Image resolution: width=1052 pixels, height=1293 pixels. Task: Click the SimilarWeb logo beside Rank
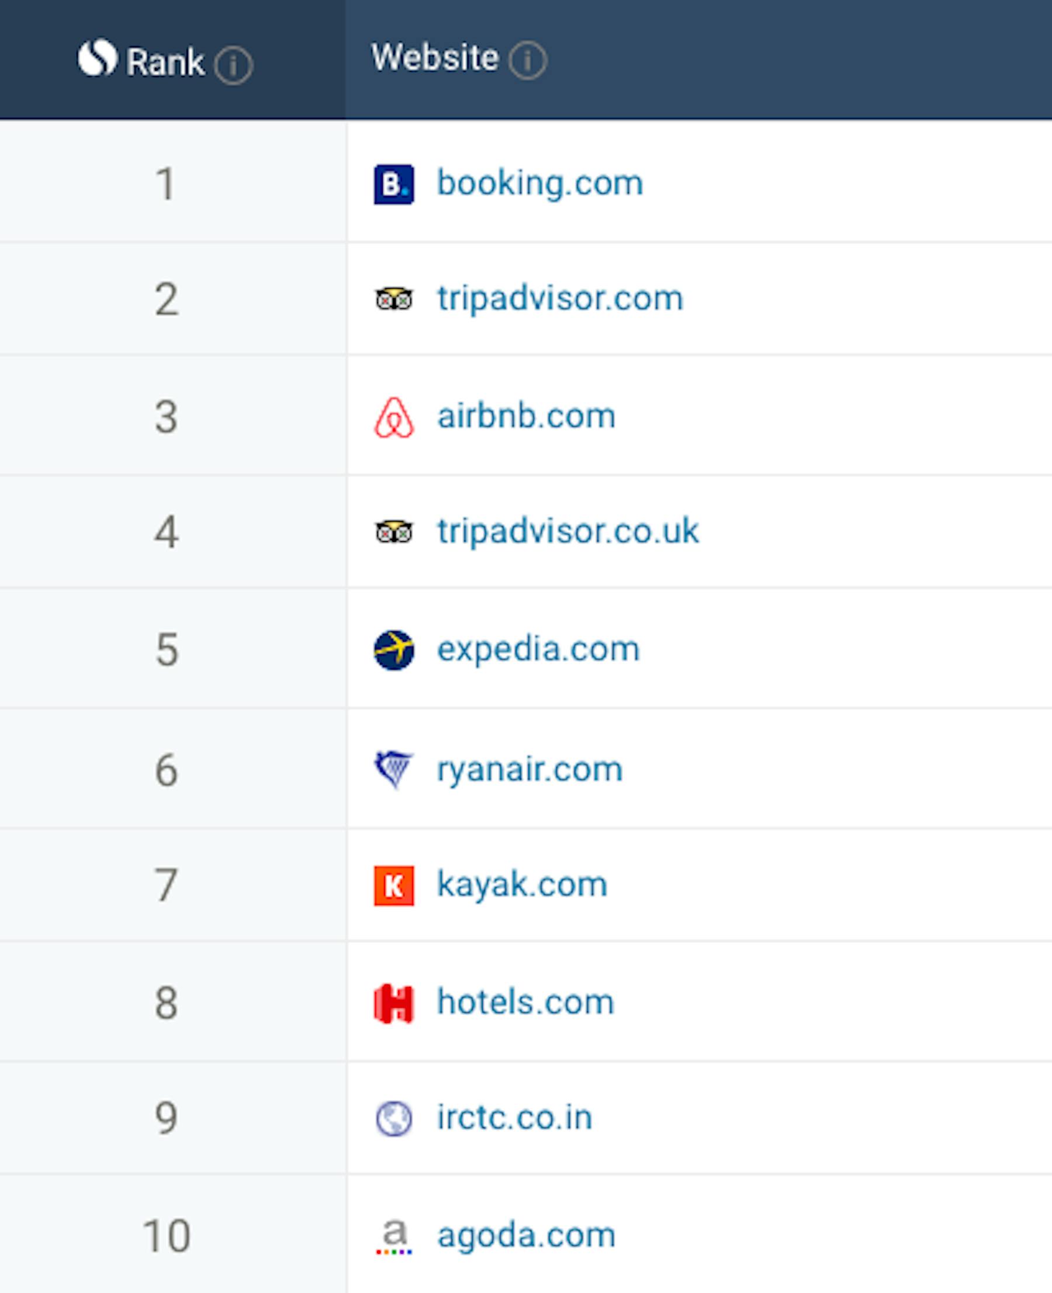click(x=98, y=58)
